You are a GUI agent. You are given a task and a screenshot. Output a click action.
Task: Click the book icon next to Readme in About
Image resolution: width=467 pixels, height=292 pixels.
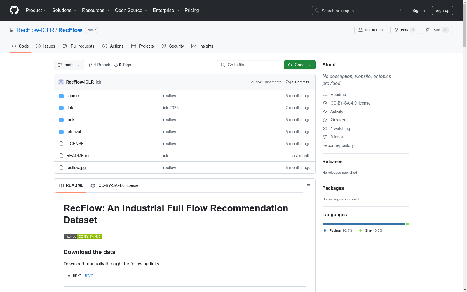(325, 95)
